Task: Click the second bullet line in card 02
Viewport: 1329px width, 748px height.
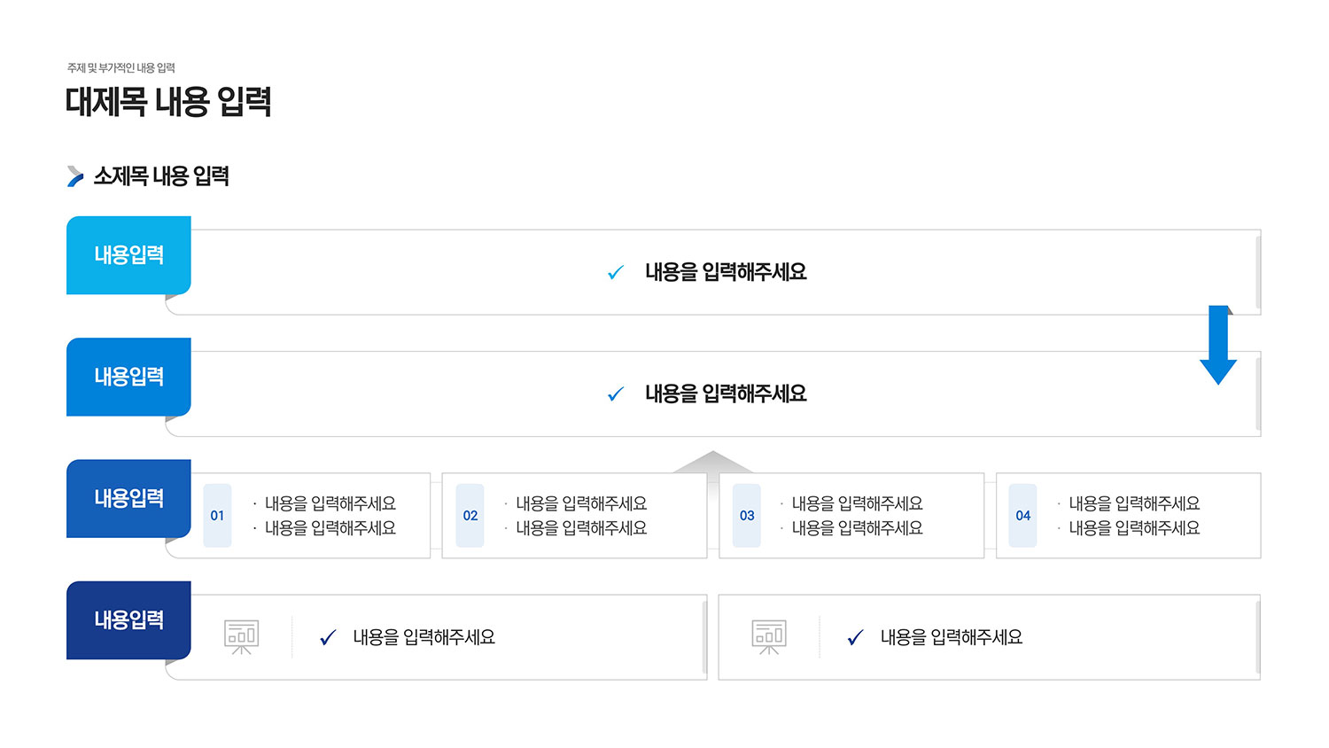Action: (581, 528)
